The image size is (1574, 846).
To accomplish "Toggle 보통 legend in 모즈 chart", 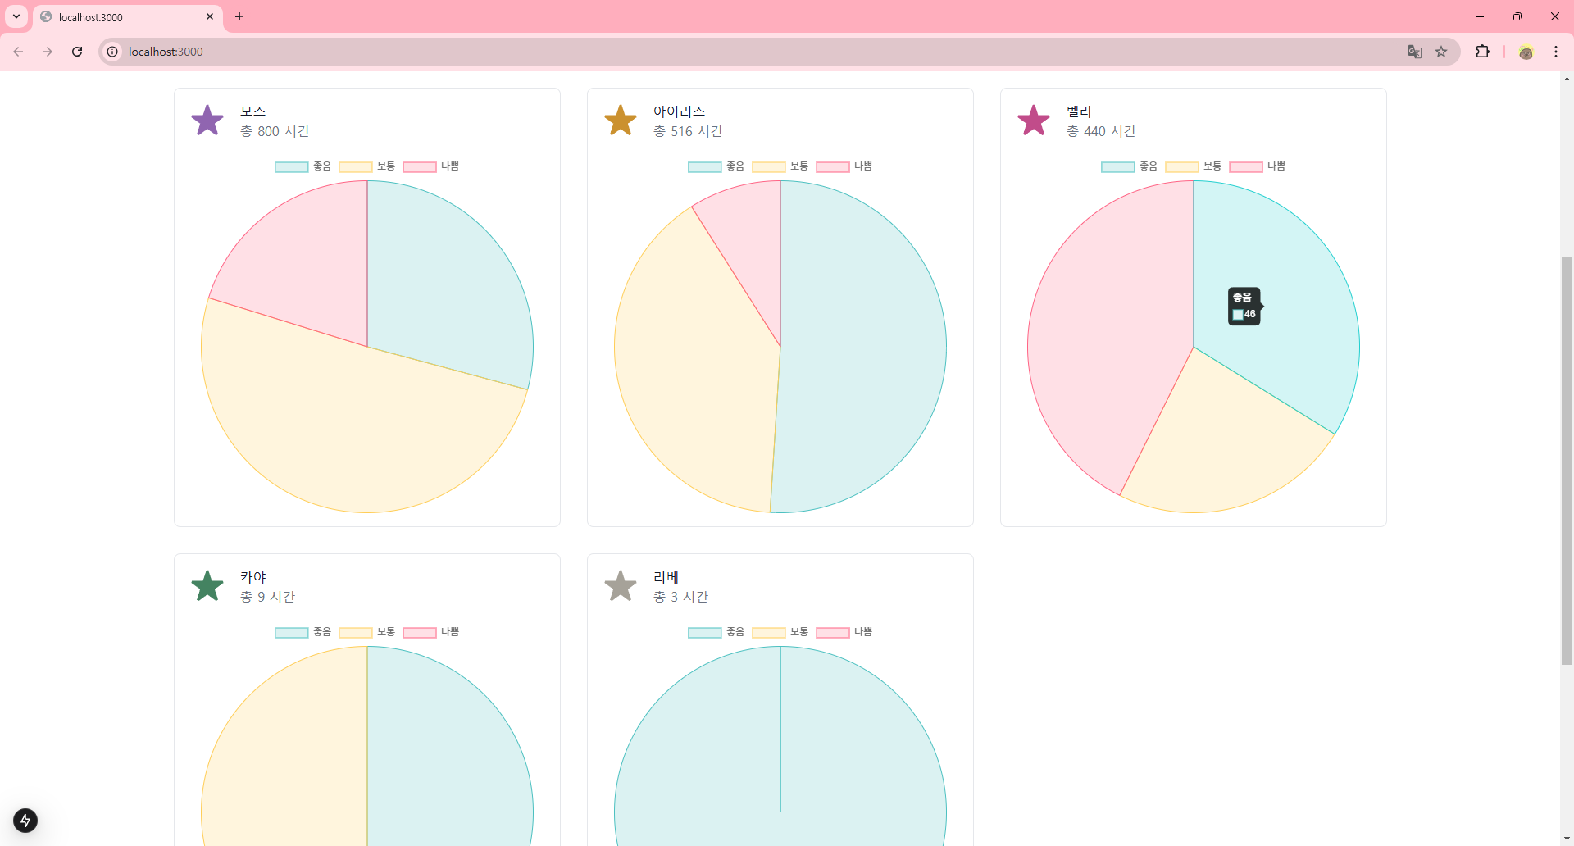I will [x=366, y=166].
